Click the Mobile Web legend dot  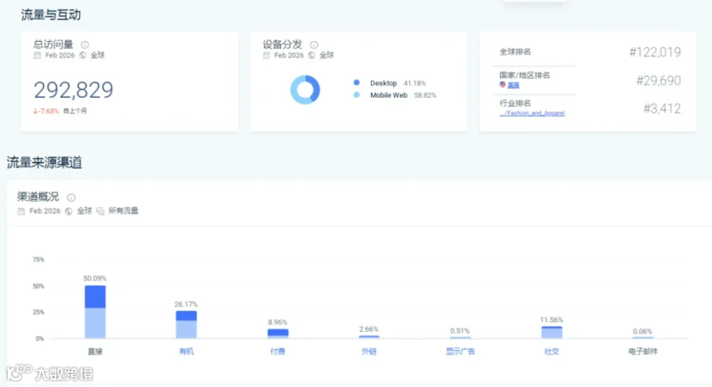(x=357, y=95)
